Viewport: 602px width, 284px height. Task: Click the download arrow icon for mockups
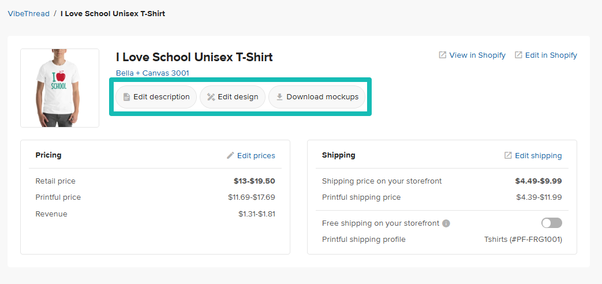279,97
